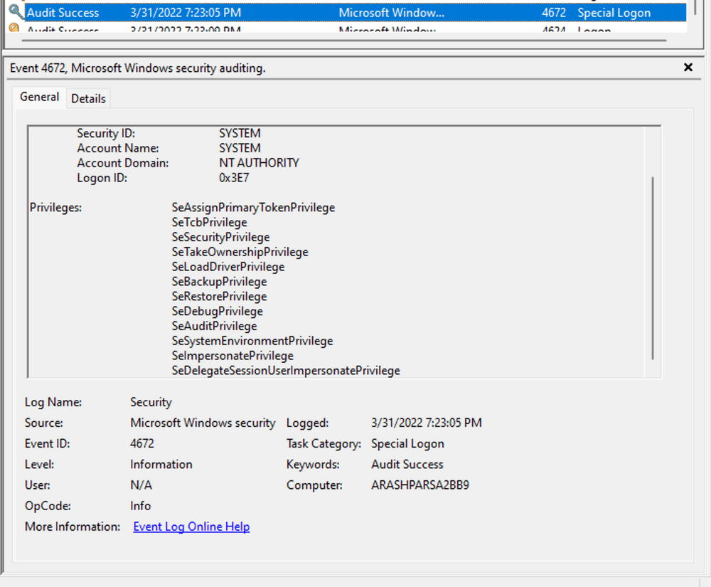
Task: Click the Logged timestamp 3/31/2022 7:23:05 PM
Action: pos(425,423)
